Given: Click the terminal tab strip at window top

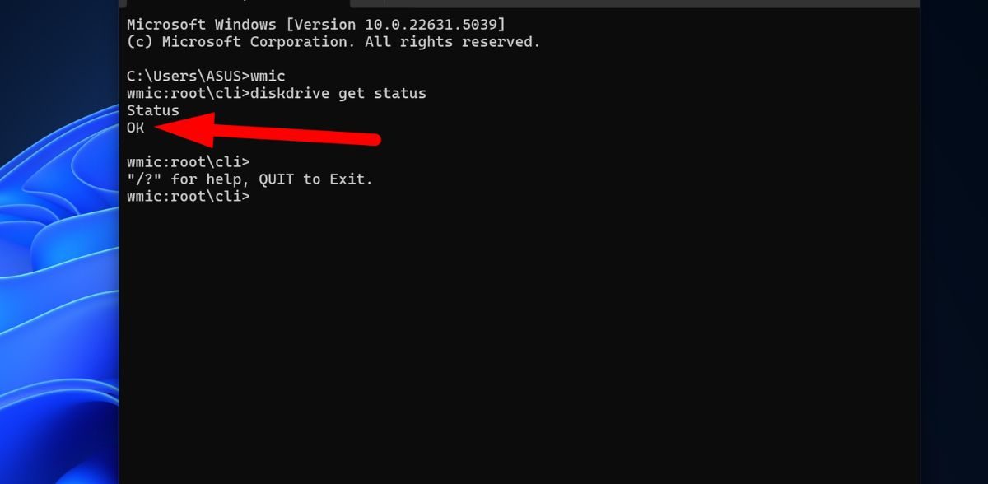Looking at the screenshot, I should (519, 4).
